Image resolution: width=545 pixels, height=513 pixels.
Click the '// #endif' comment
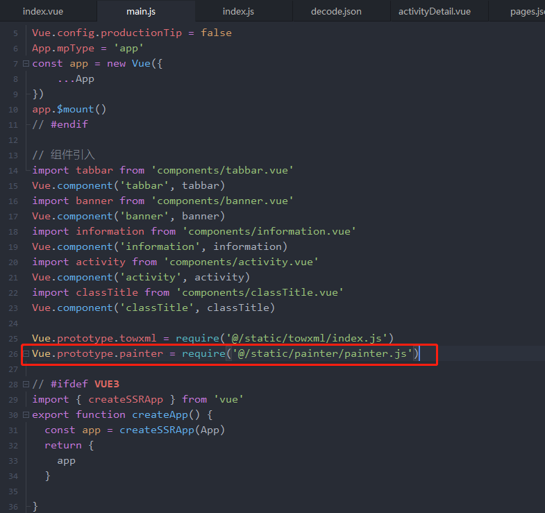pos(60,124)
